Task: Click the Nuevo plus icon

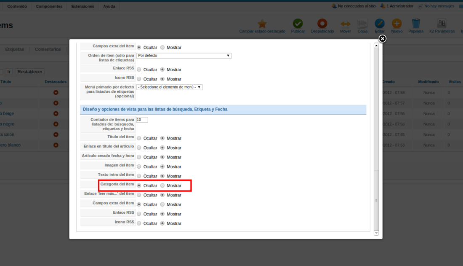Action: [396, 24]
